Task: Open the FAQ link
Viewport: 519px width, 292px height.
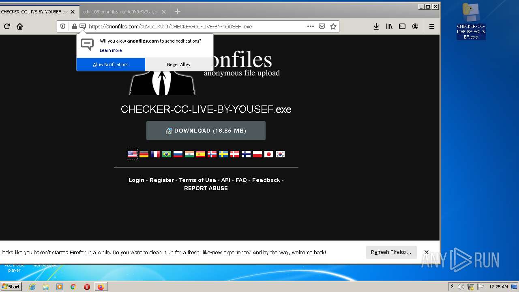Action: 241,180
